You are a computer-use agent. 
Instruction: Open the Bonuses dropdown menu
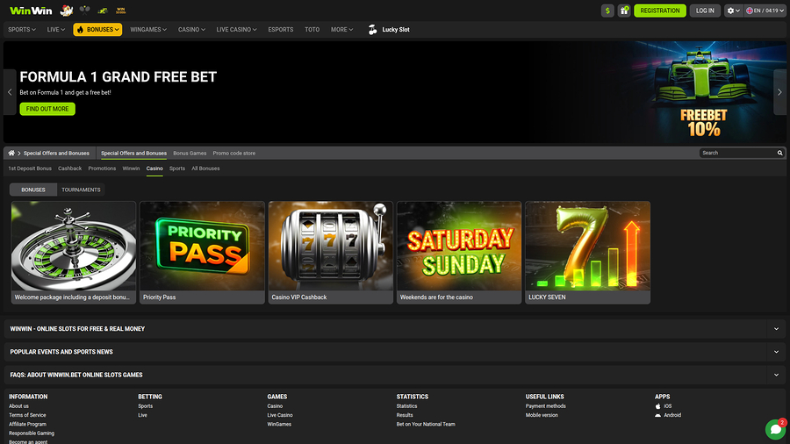(x=97, y=30)
